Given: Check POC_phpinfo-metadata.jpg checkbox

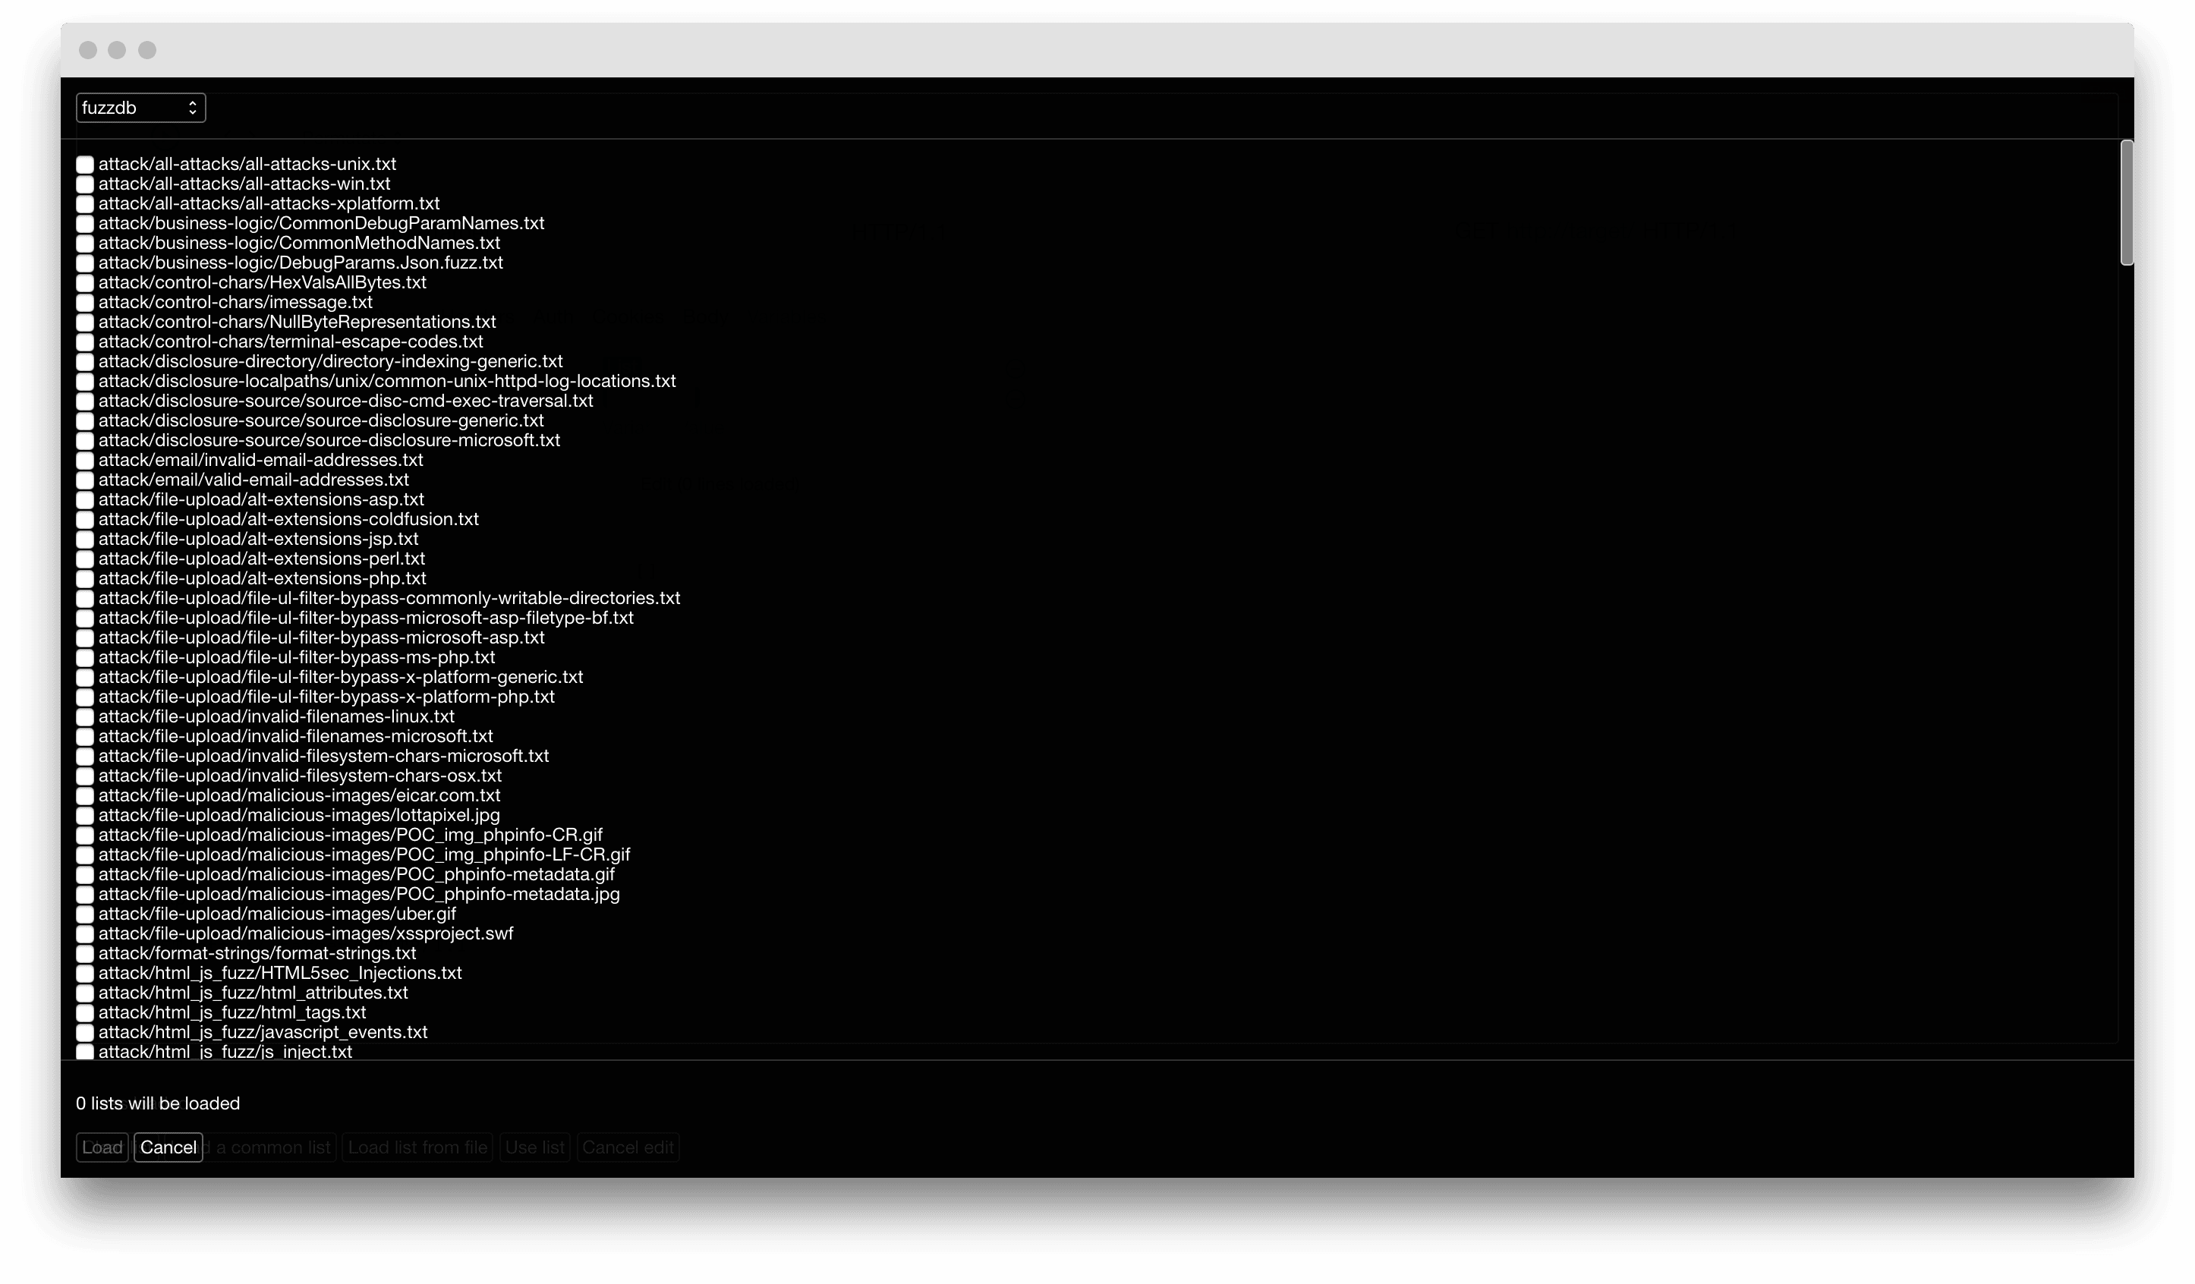Looking at the screenshot, I should (84, 895).
